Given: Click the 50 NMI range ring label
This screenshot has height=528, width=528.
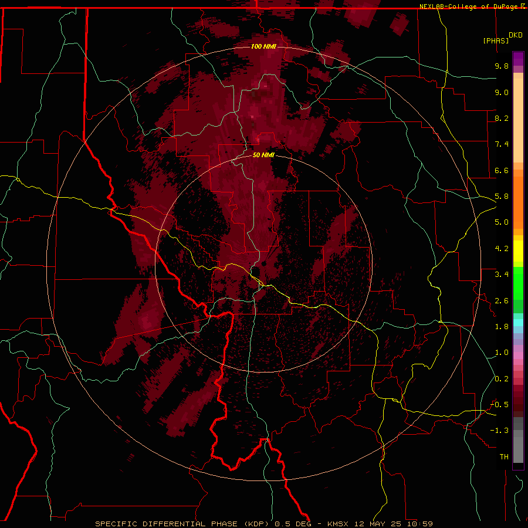Looking at the screenshot, I should 263,155.
